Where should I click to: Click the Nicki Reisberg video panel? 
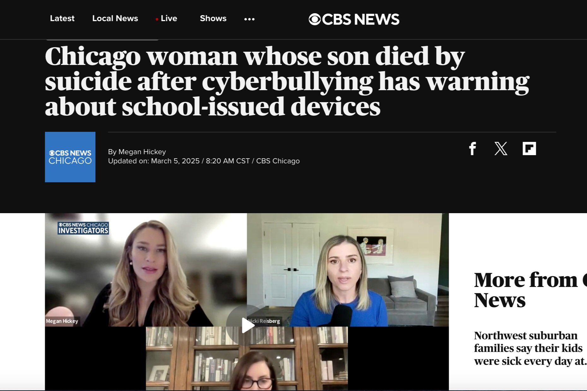(x=348, y=270)
